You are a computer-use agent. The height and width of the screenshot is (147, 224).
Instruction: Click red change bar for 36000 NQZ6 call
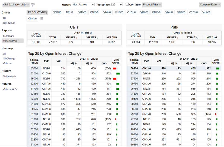[114, 79]
